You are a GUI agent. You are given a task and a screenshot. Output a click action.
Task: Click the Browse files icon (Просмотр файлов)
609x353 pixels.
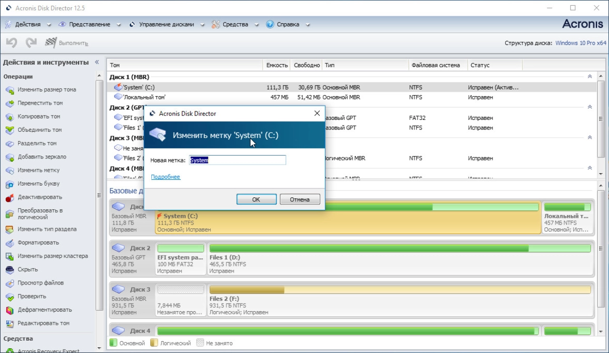(10, 283)
